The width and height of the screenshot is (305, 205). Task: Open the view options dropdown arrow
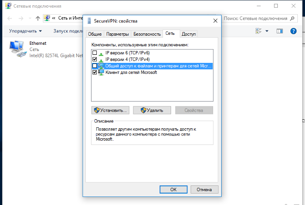[267, 31]
